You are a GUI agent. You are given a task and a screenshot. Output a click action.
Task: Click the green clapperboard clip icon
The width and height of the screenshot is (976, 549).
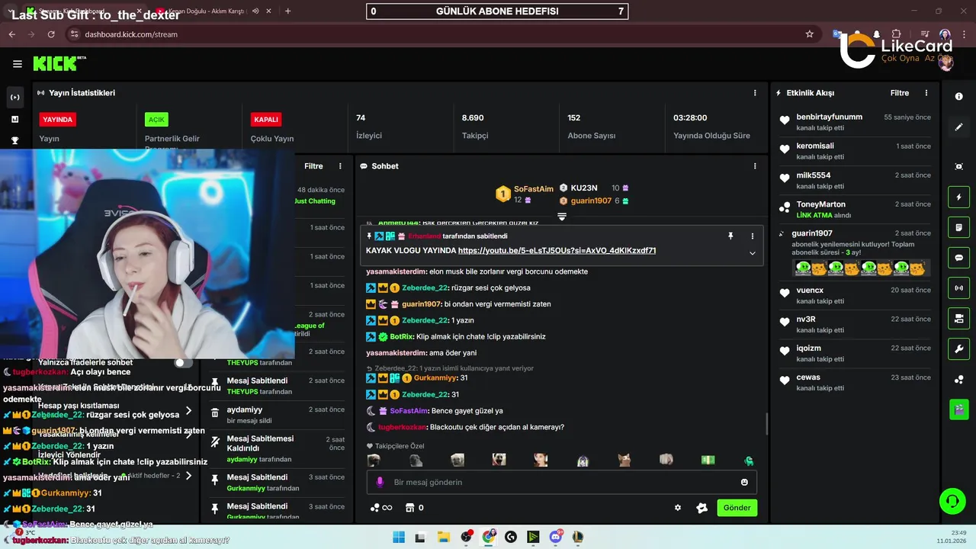tap(958, 409)
